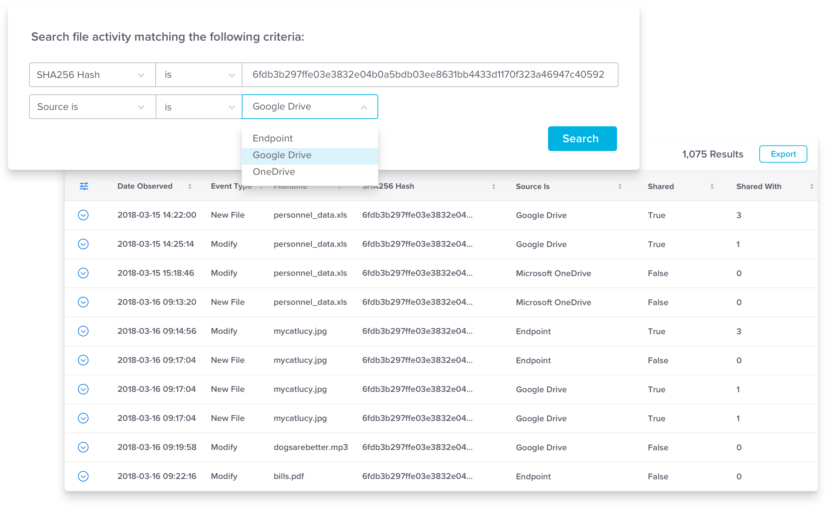Image resolution: width=829 pixels, height=508 pixels.
Task: Click the '1,075 Results' count
Action: [x=712, y=154]
